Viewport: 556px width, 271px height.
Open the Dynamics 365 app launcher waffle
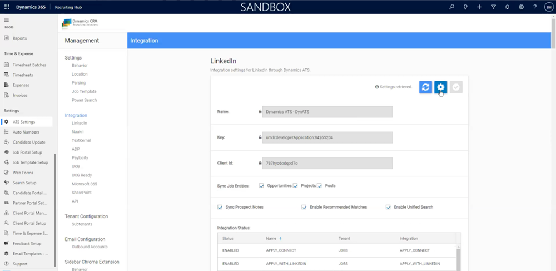click(7, 7)
